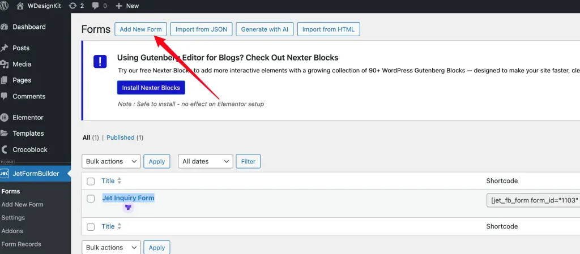Image resolution: width=580 pixels, height=254 pixels.
Task: Click the footer Shortcode column label
Action: (502, 226)
